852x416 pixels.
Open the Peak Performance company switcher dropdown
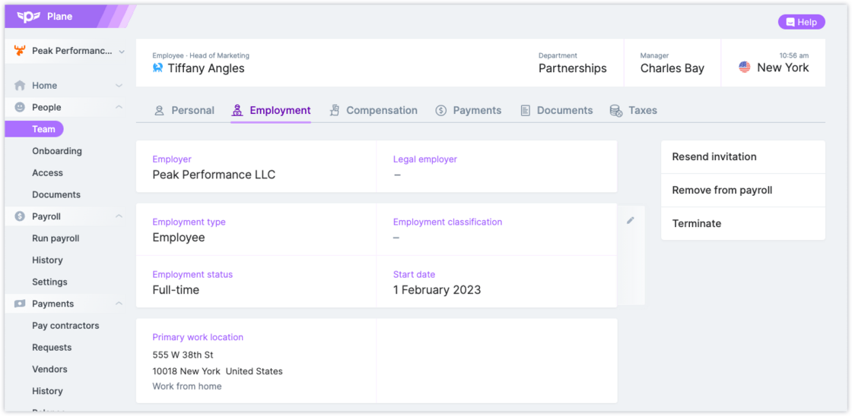68,51
